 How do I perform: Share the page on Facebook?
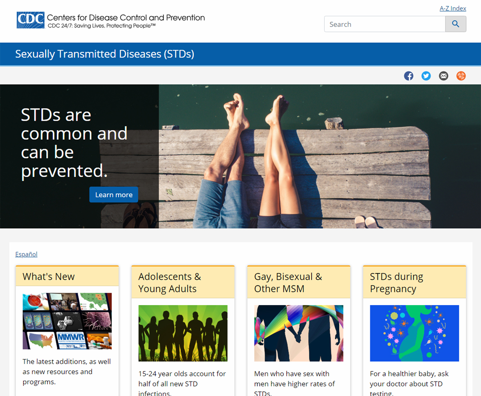(x=408, y=76)
